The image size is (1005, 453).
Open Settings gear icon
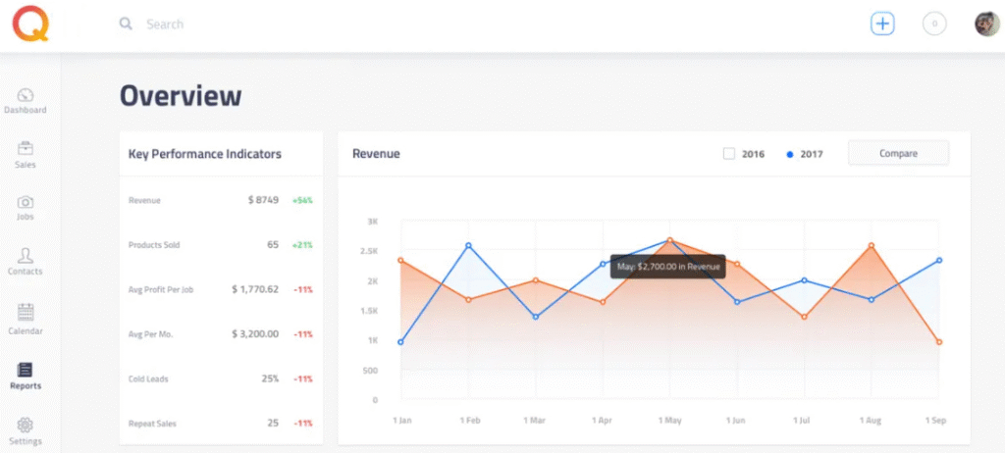[x=26, y=426]
